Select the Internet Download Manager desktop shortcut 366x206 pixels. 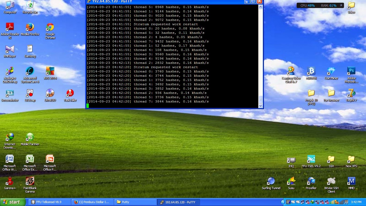pyautogui.click(x=10, y=141)
